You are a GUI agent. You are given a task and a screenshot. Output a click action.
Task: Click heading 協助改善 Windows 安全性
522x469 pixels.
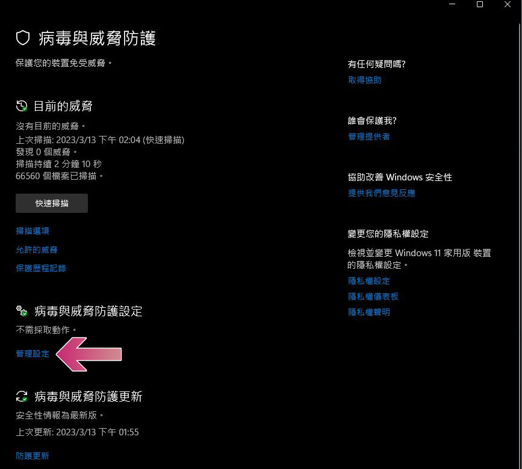click(x=400, y=177)
